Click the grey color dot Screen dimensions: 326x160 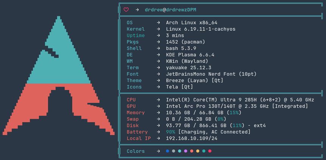(174, 151)
